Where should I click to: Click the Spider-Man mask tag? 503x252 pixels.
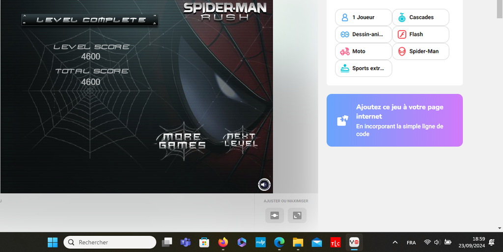(420, 51)
